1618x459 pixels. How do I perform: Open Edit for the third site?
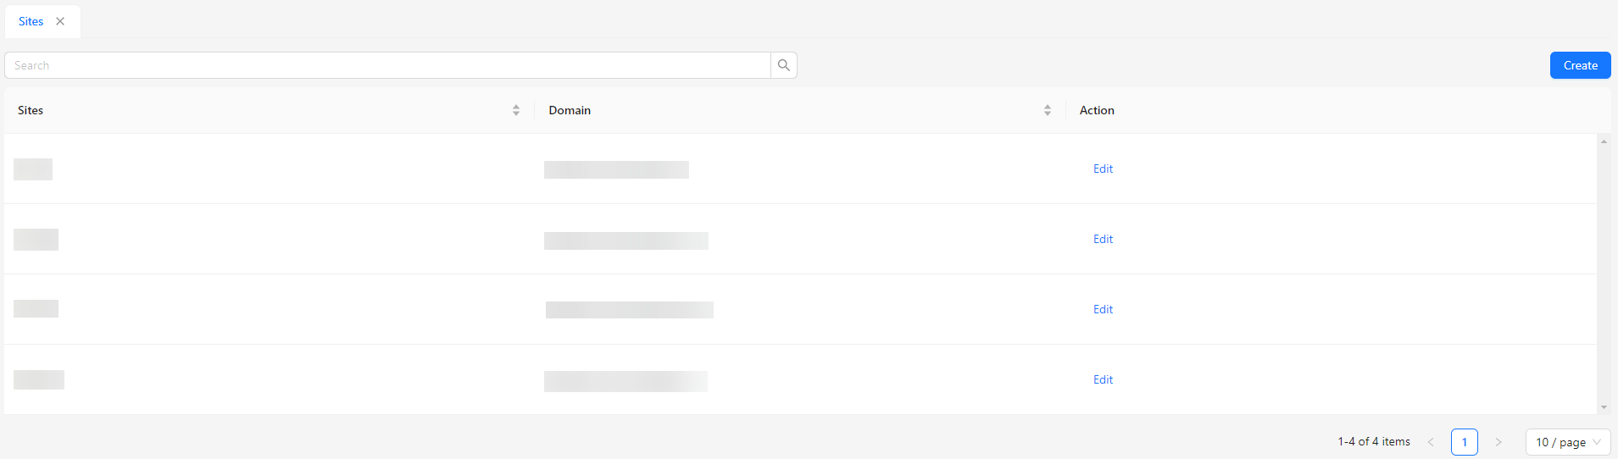coord(1103,309)
